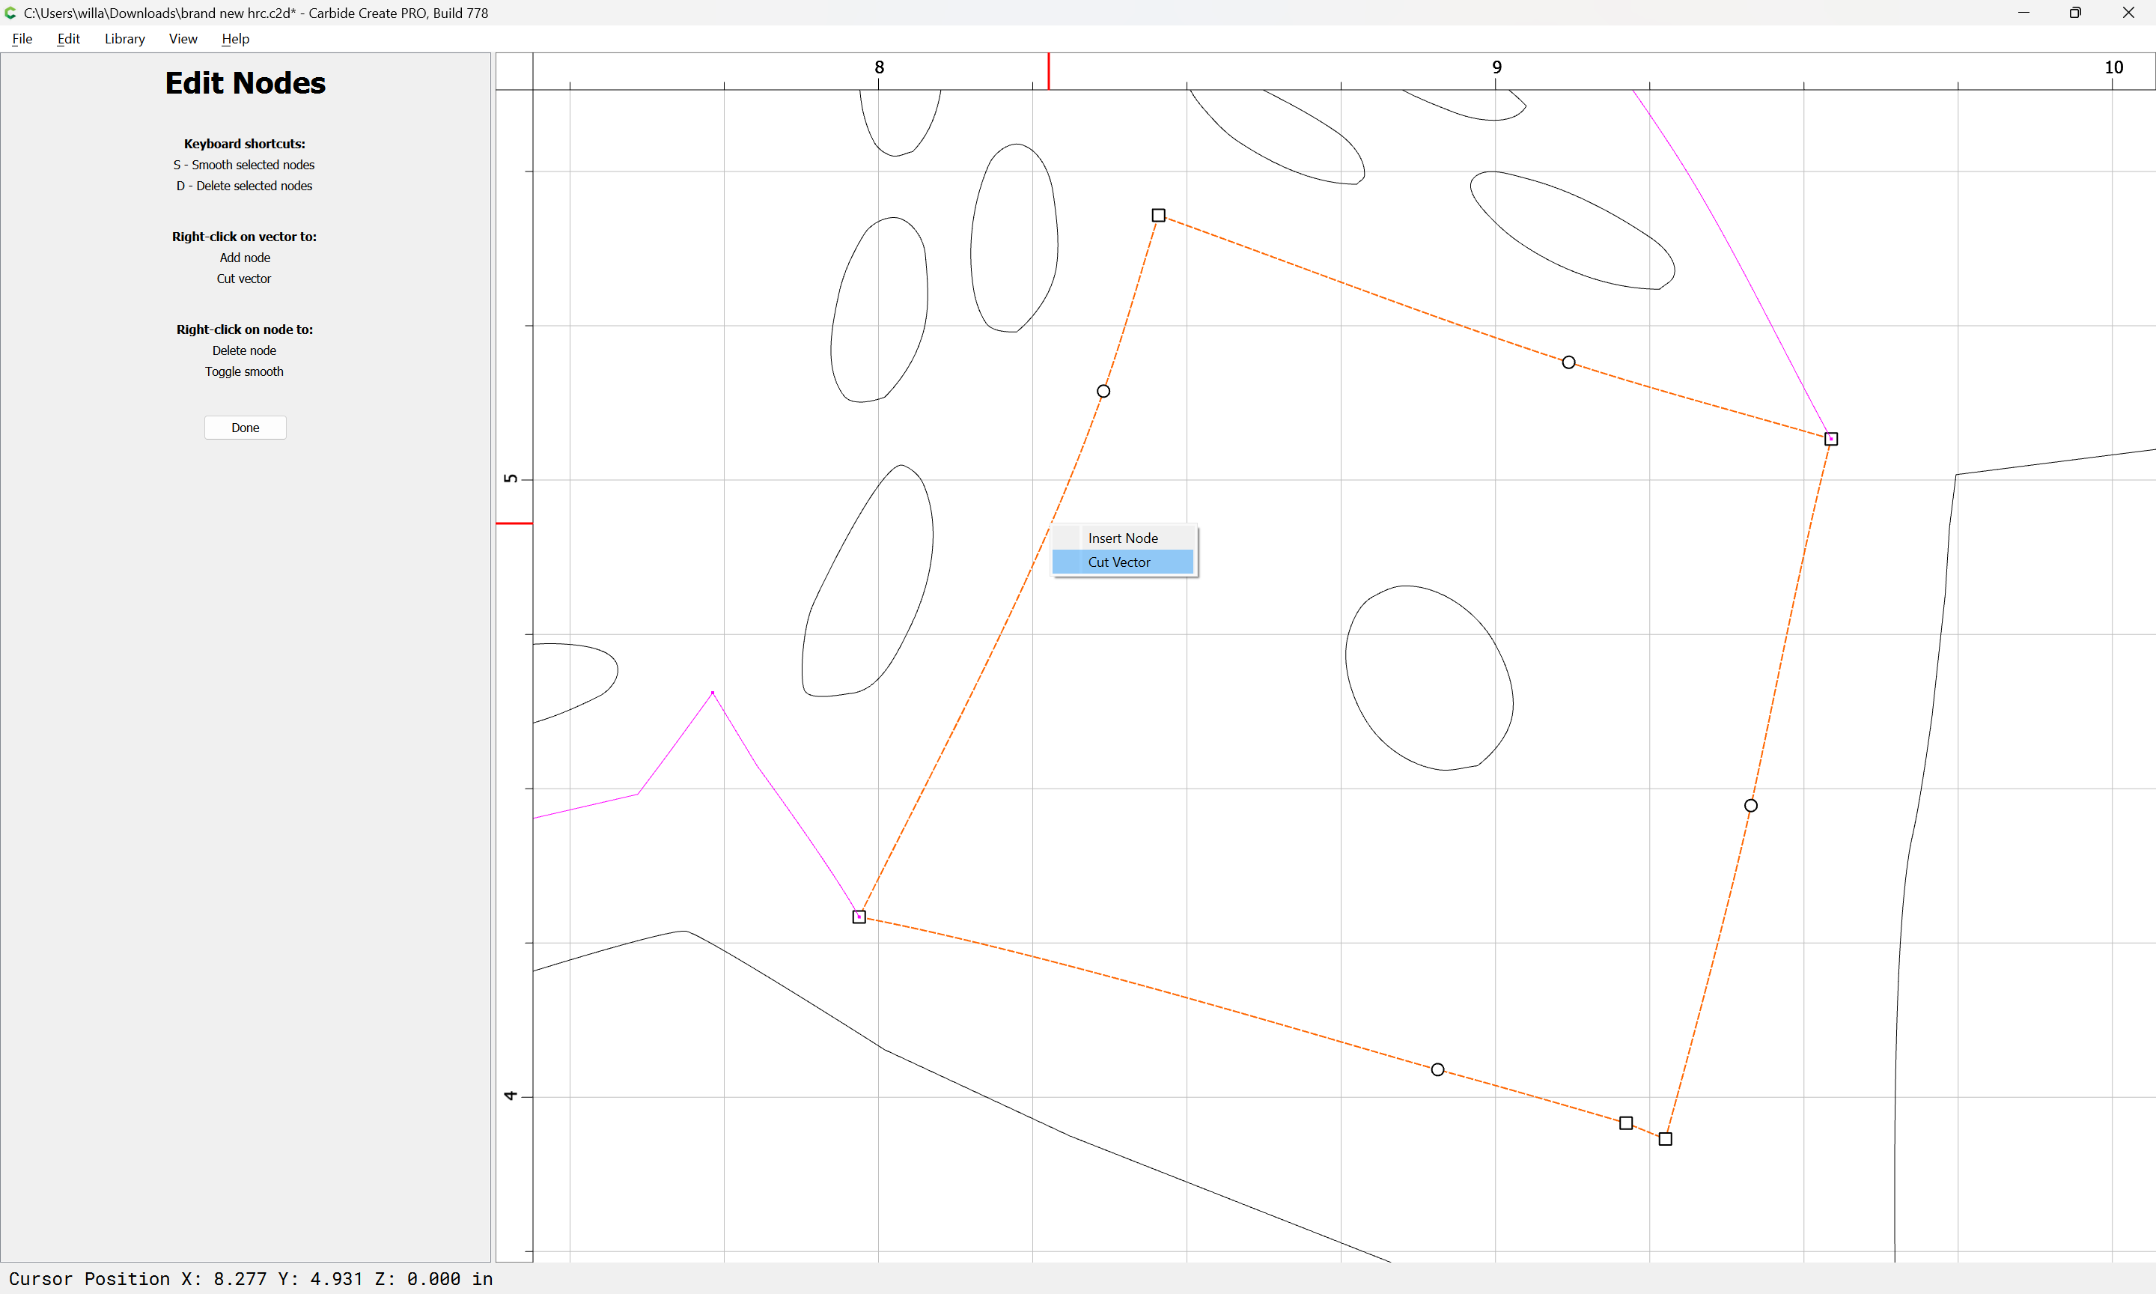
Task: Click the ruler label 8 on the top ruler
Action: pyautogui.click(x=880, y=67)
